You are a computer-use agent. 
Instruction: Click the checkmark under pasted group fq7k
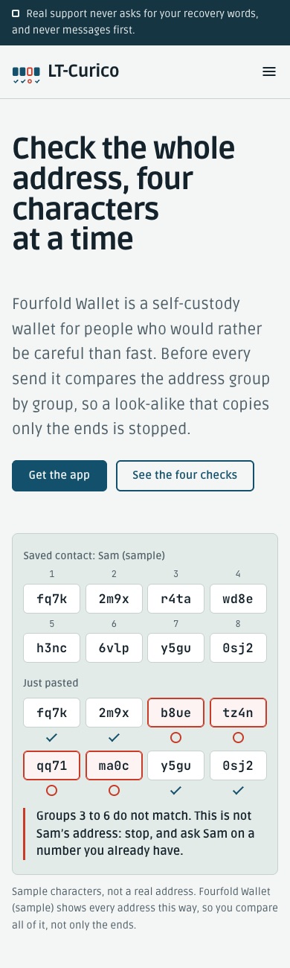point(51,737)
